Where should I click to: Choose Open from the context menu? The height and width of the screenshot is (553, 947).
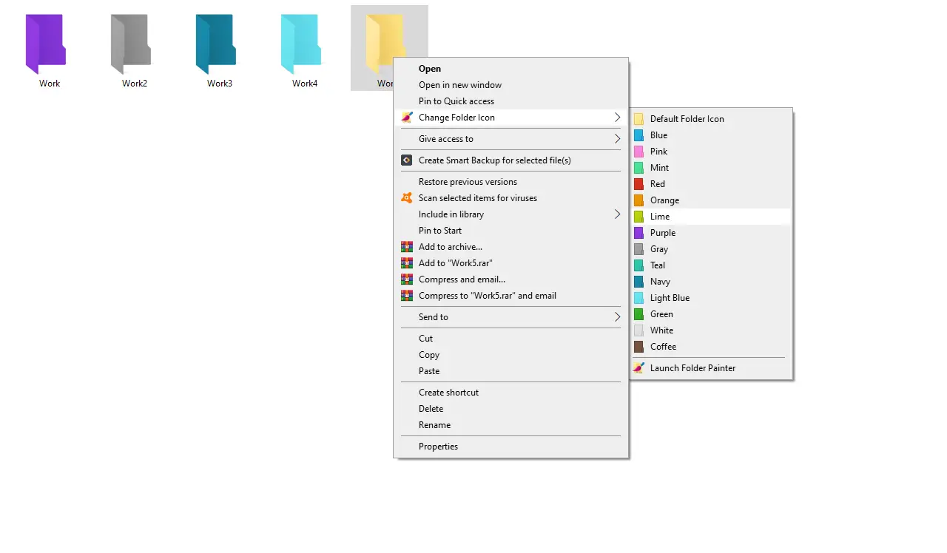[511, 69]
